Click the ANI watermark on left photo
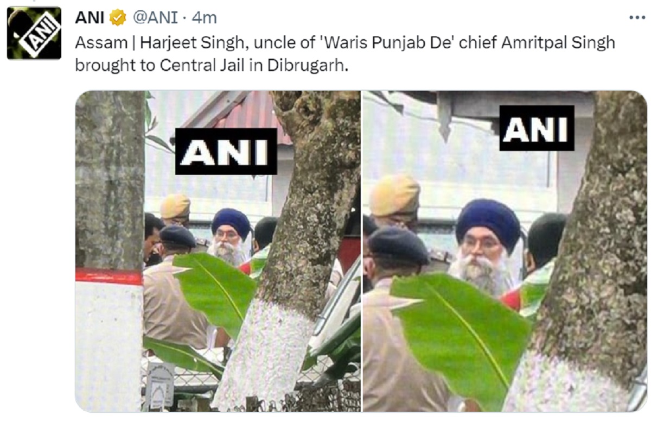 pyautogui.click(x=226, y=151)
